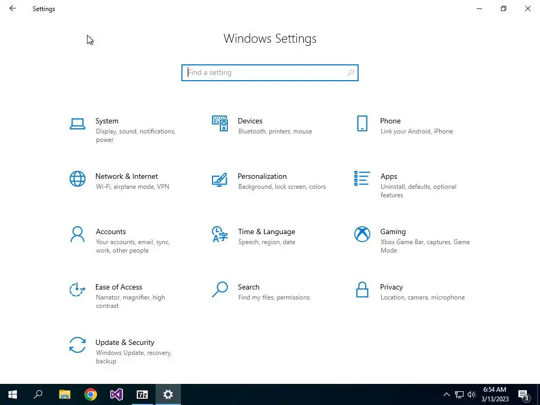Open the Network & Internet globe icon
540x405 pixels.
pos(78,179)
